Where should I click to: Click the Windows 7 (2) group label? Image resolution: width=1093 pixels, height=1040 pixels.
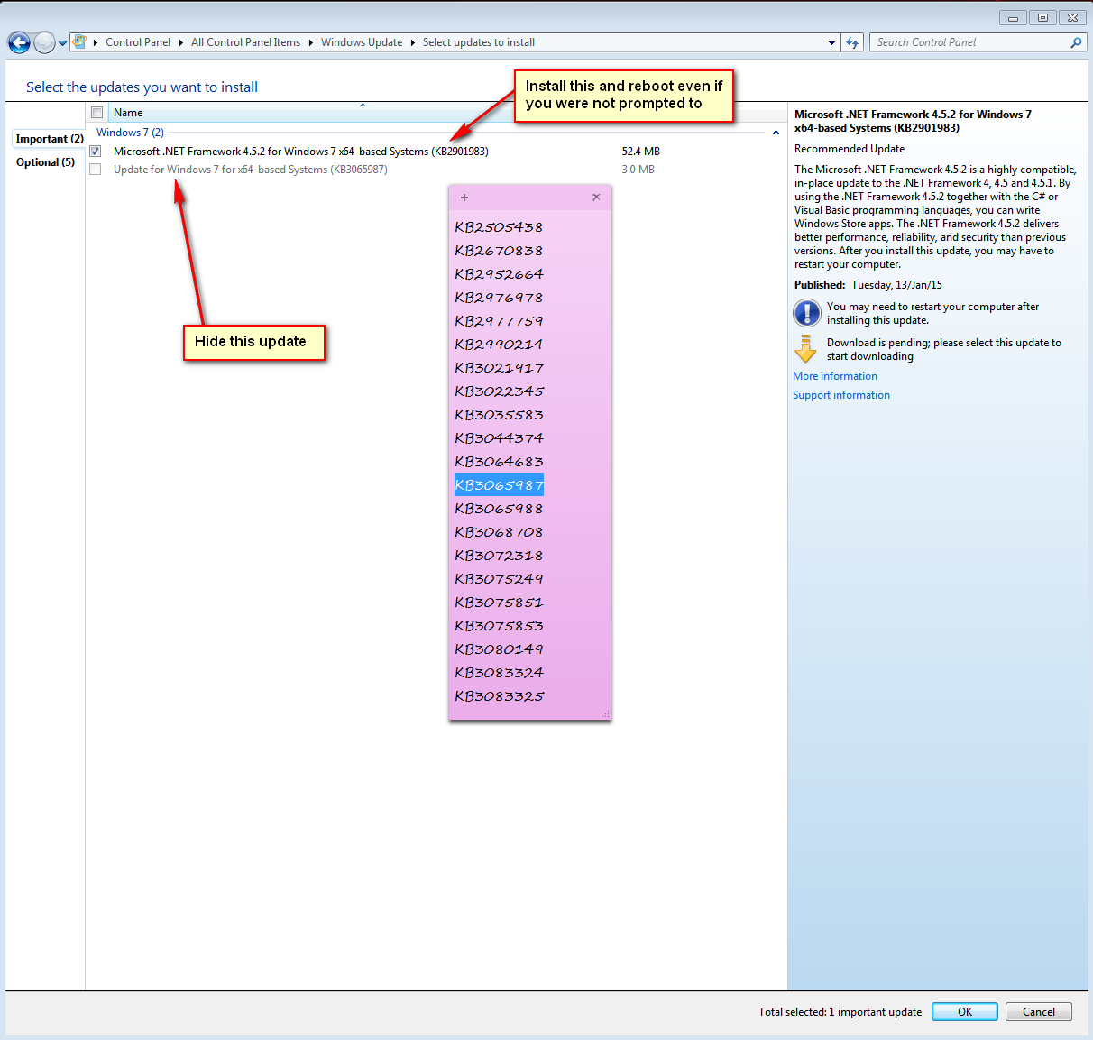[x=130, y=133]
